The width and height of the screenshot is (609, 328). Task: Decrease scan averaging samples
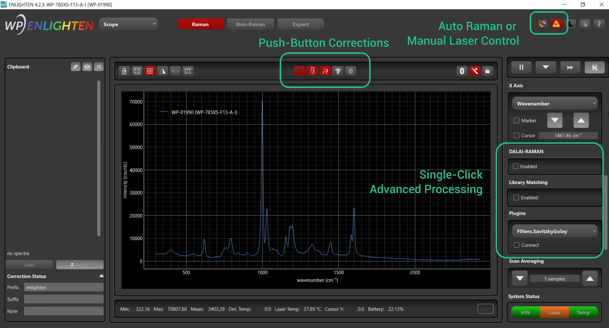coord(520,278)
